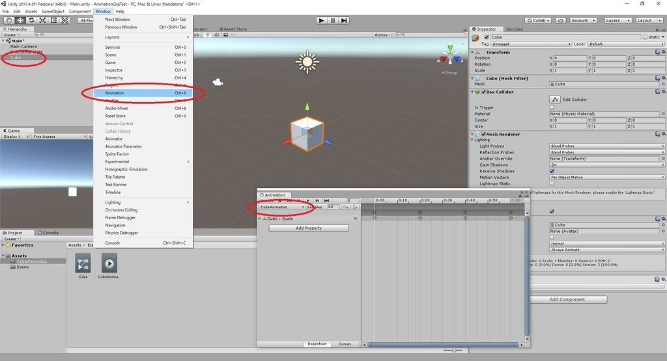Toggle the Static checkbox

click(645, 37)
